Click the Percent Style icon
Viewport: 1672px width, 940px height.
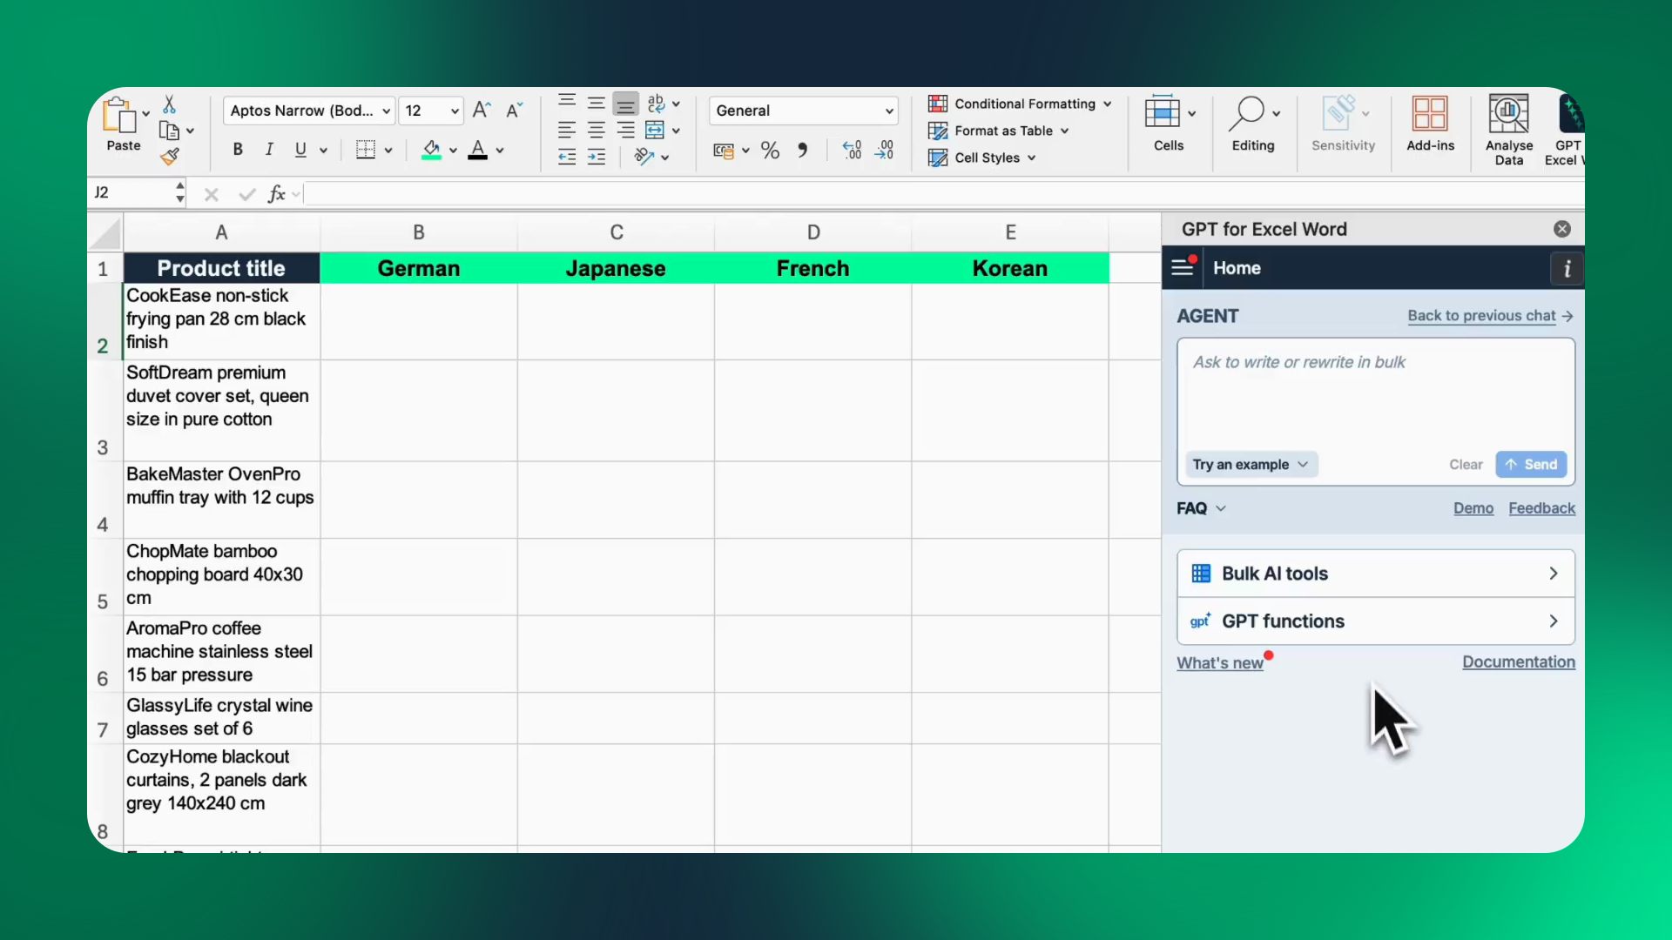770,151
